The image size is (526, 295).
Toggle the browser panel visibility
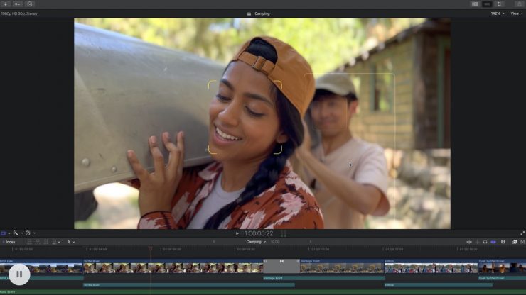pyautogui.click(x=475, y=4)
